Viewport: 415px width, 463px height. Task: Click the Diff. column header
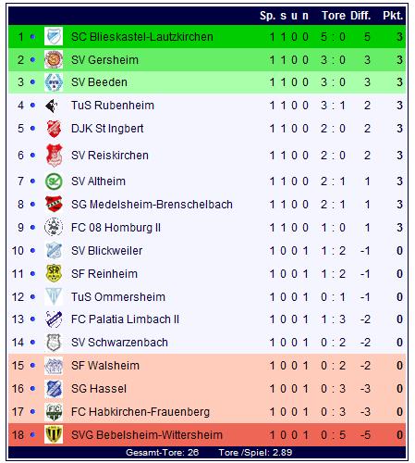click(360, 15)
